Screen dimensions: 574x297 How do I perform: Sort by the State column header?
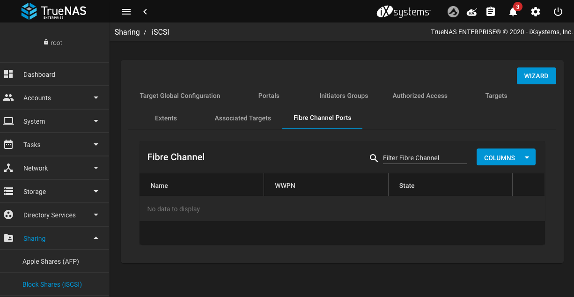[407, 186]
